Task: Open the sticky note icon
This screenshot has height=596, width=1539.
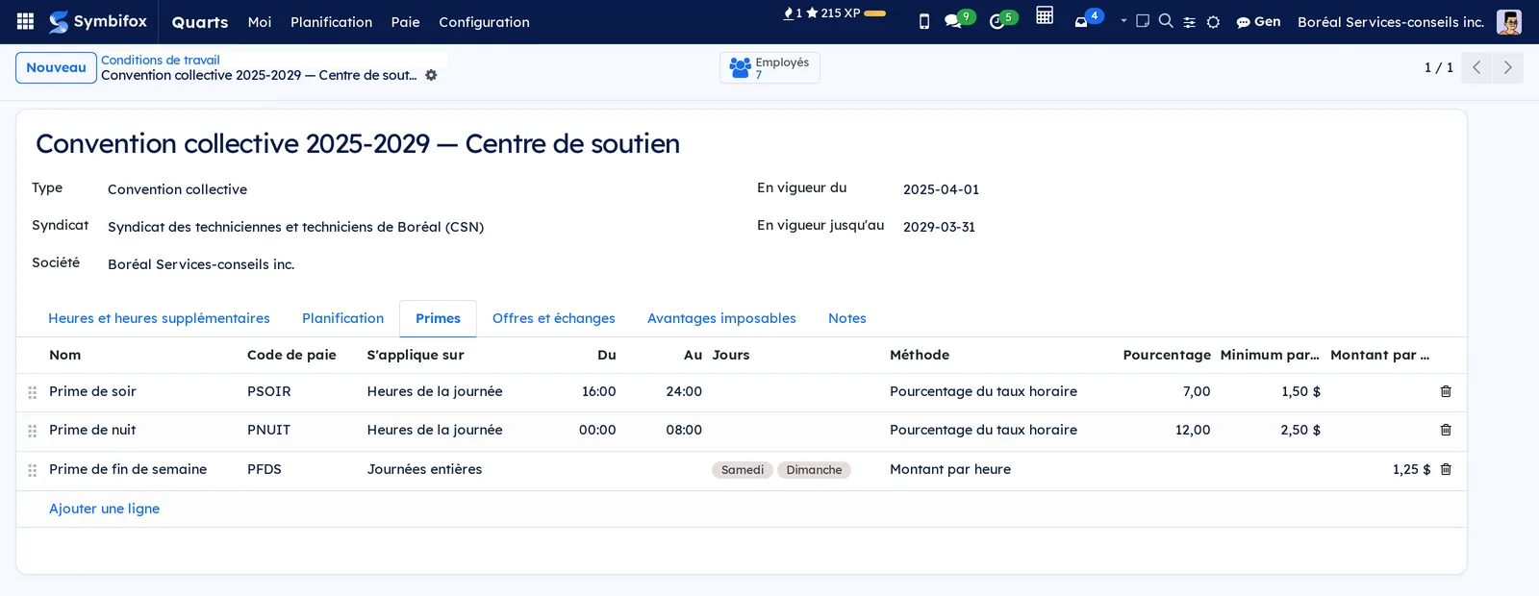Action: pos(1143,20)
